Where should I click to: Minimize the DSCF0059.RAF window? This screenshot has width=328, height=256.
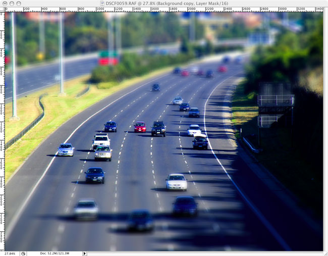[x=11, y=4]
